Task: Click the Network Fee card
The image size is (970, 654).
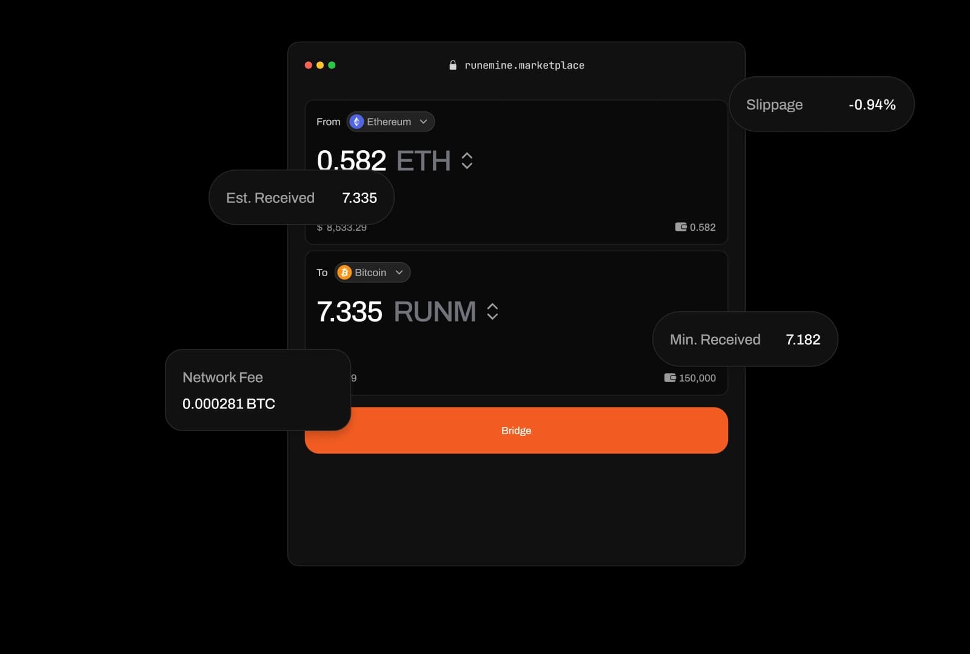Action: click(258, 390)
